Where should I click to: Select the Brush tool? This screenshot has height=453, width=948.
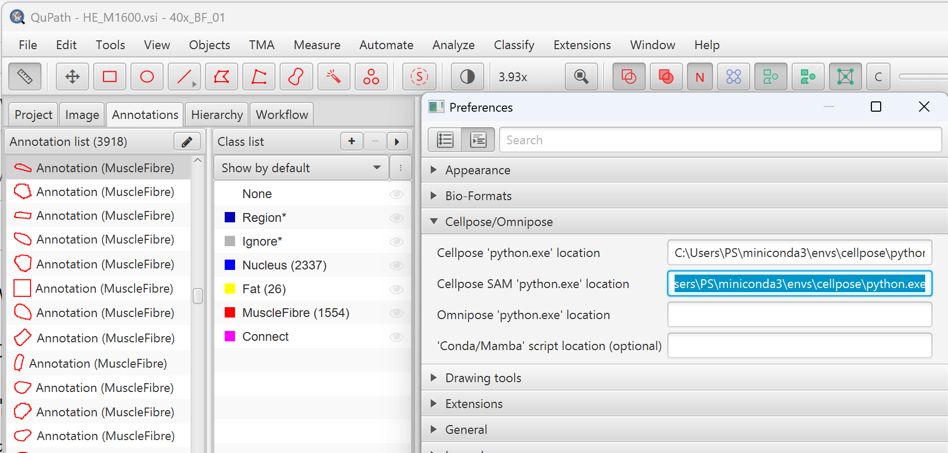[x=296, y=77]
